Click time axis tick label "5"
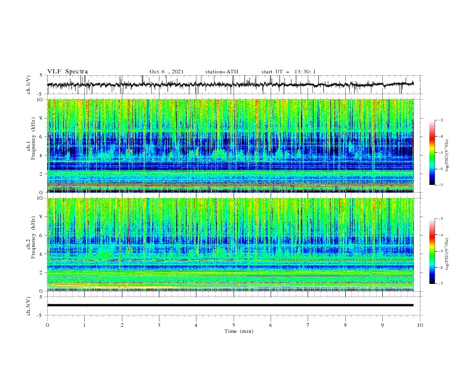 point(234,325)
